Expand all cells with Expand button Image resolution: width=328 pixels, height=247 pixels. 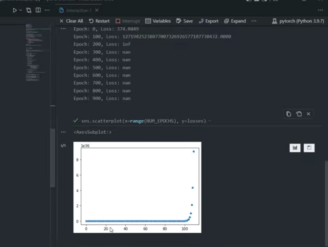point(235,21)
